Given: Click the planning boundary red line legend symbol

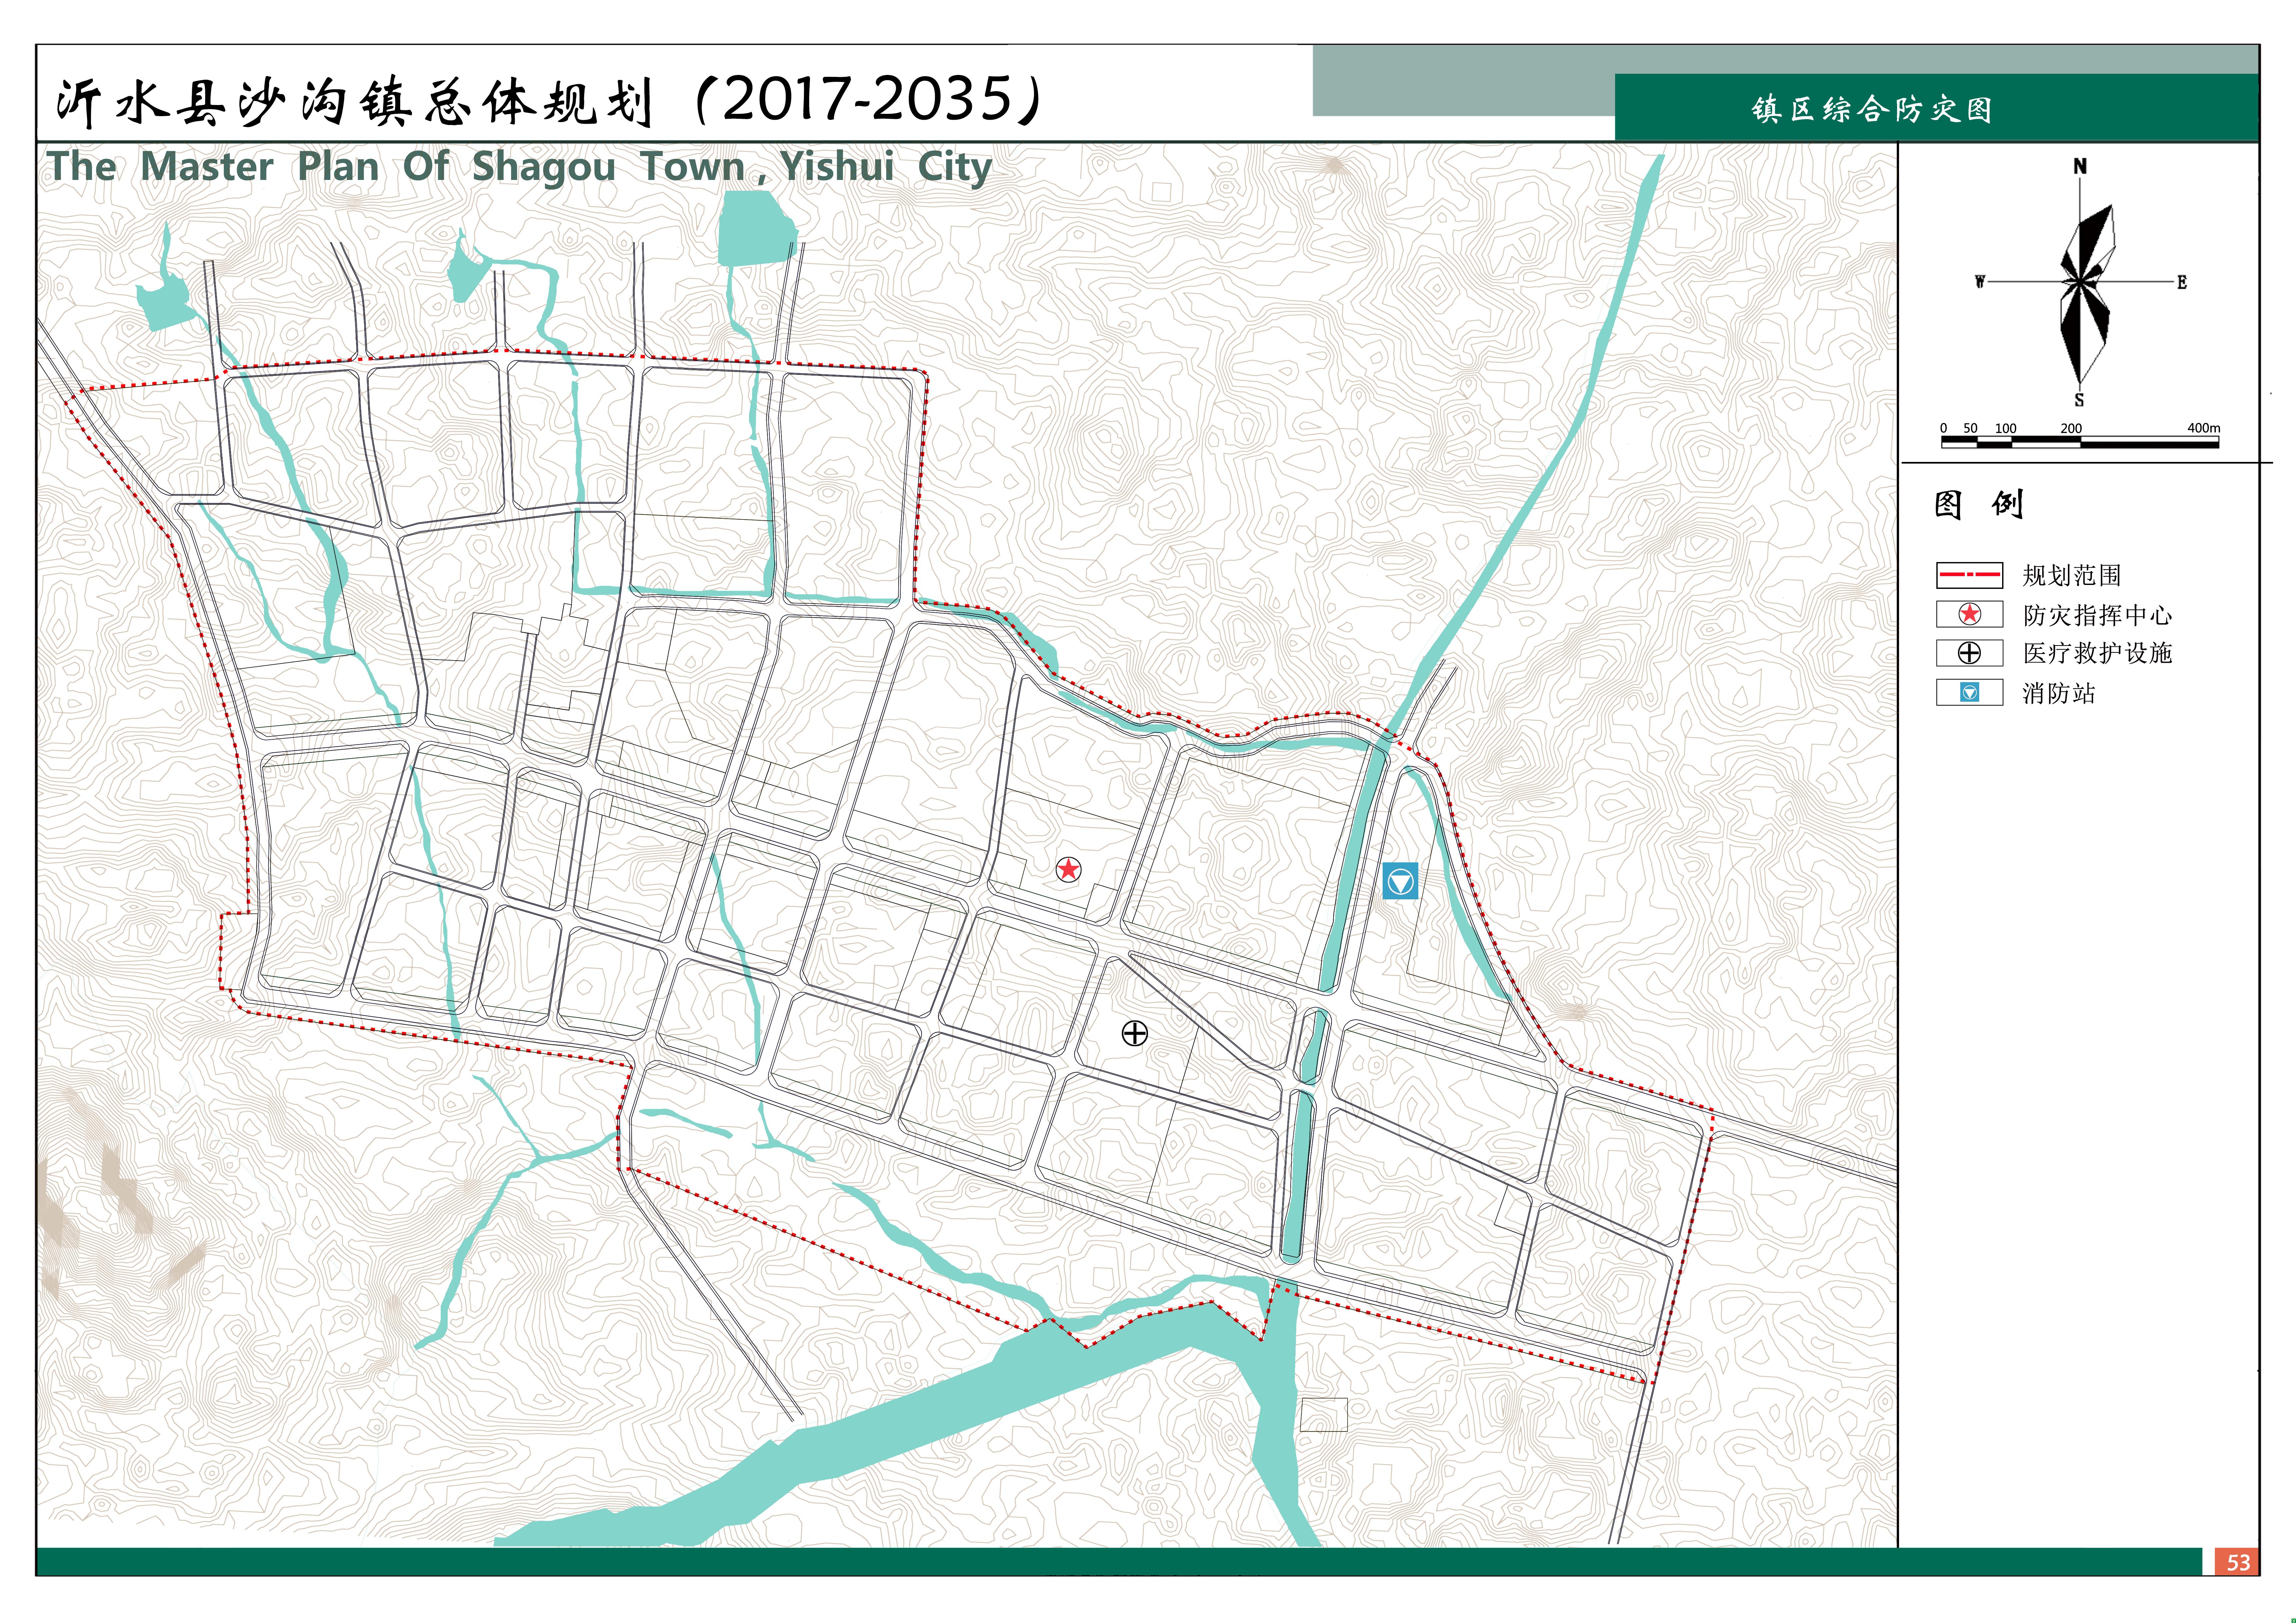Looking at the screenshot, I should click(x=1969, y=575).
